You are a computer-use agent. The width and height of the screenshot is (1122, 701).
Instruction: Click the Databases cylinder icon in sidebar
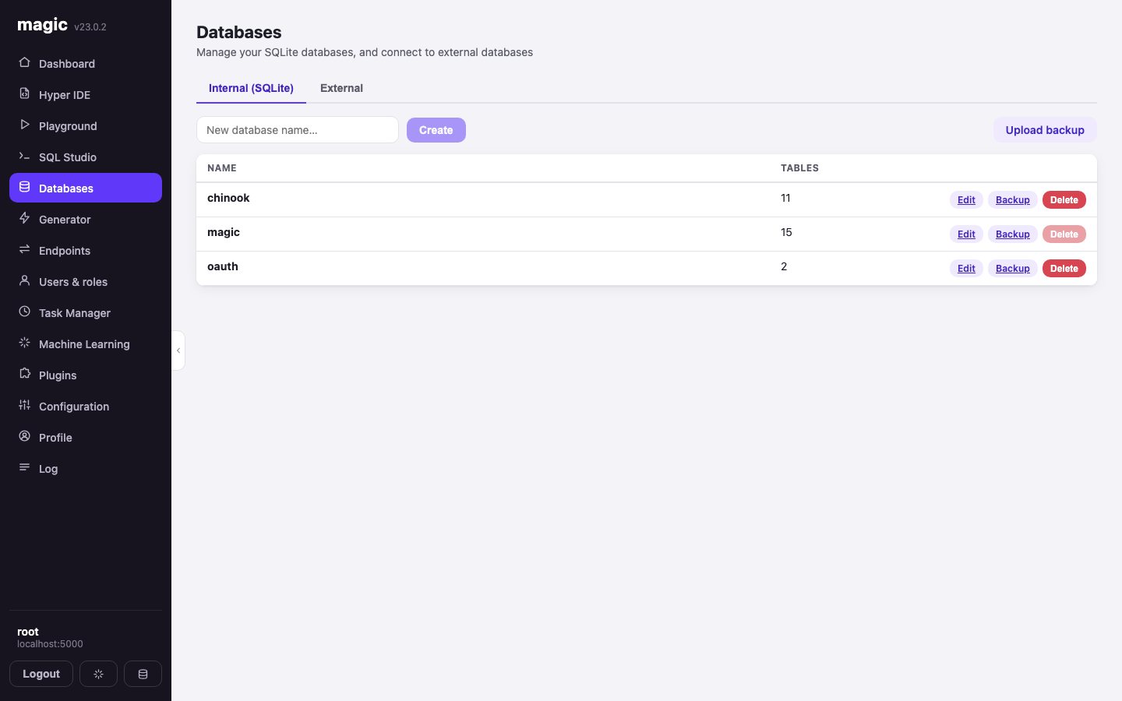tap(24, 187)
